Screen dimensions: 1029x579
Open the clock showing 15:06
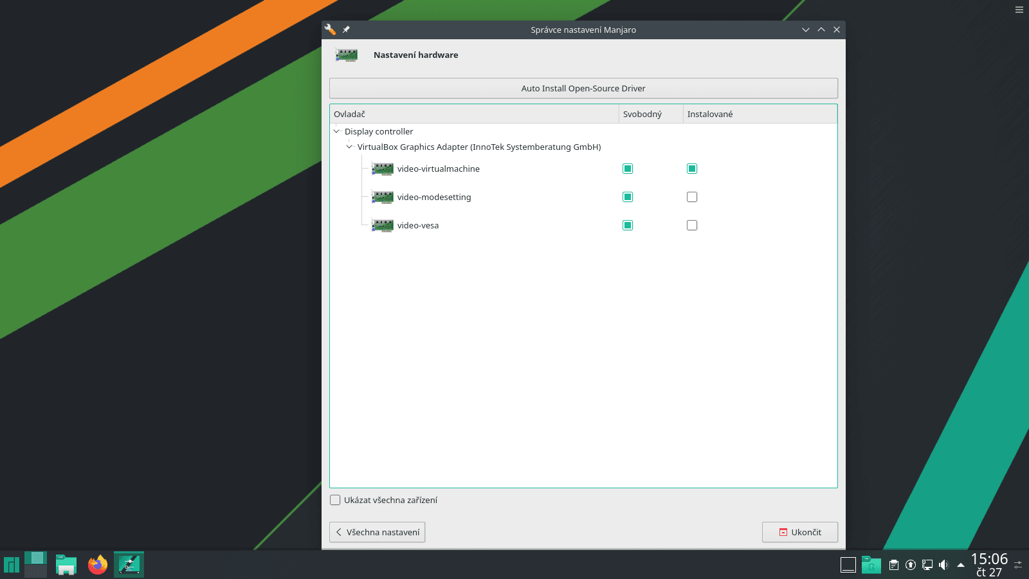pos(989,565)
